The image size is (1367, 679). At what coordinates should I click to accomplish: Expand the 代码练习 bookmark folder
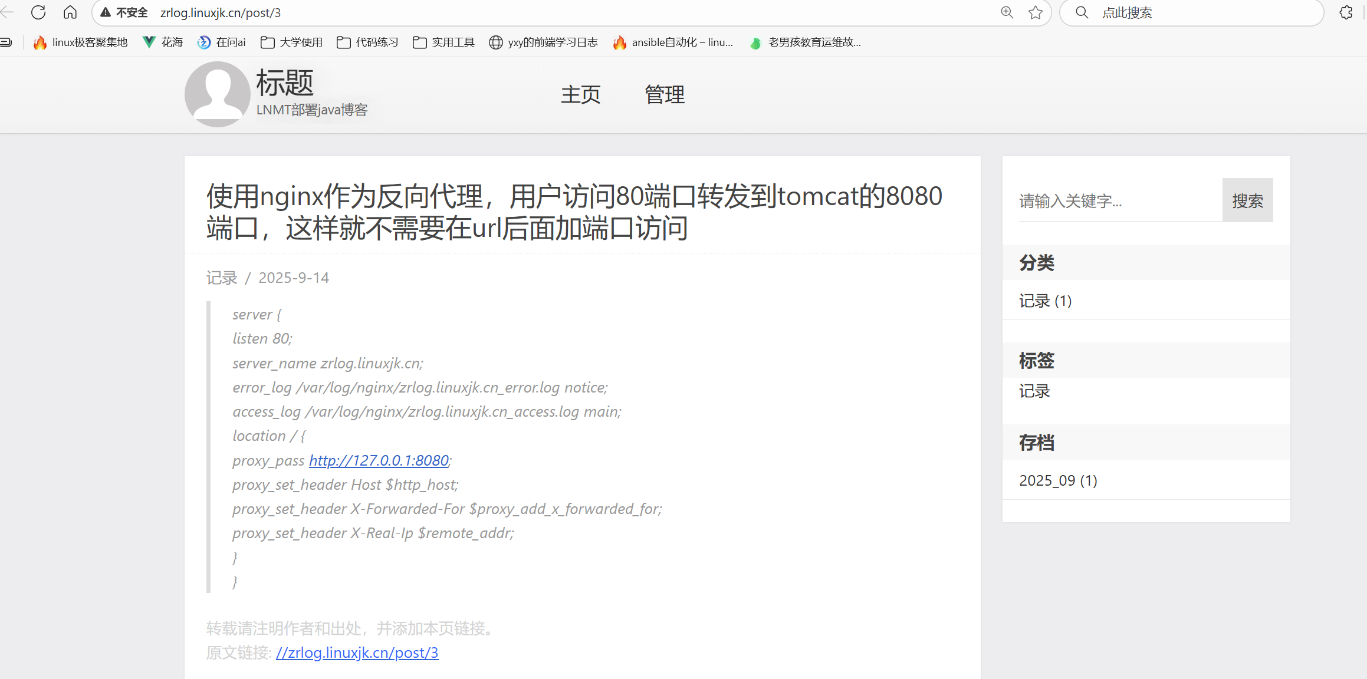point(367,42)
